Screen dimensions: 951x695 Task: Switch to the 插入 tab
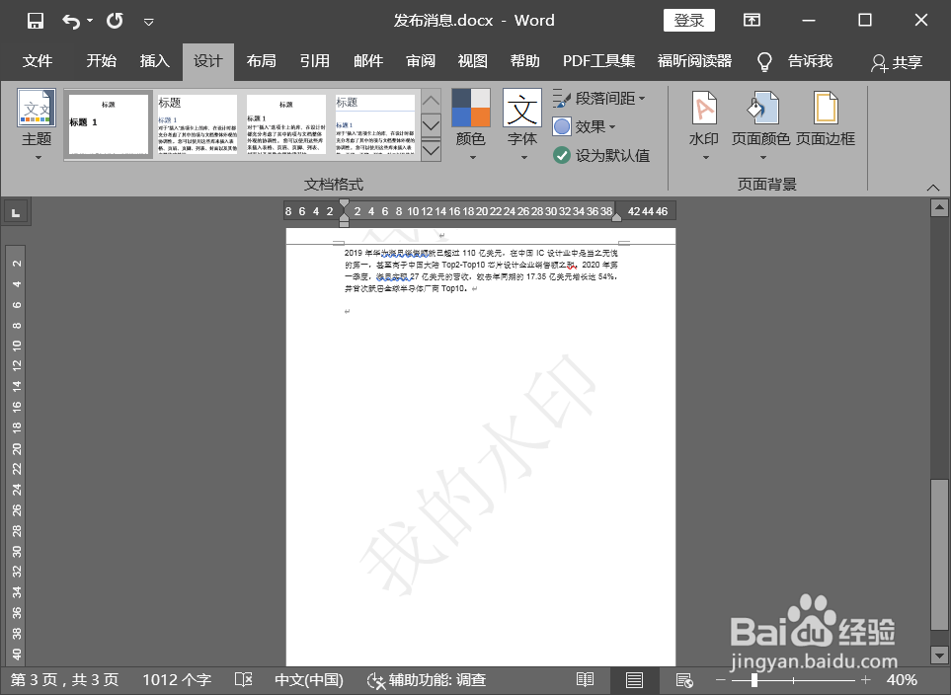[154, 61]
